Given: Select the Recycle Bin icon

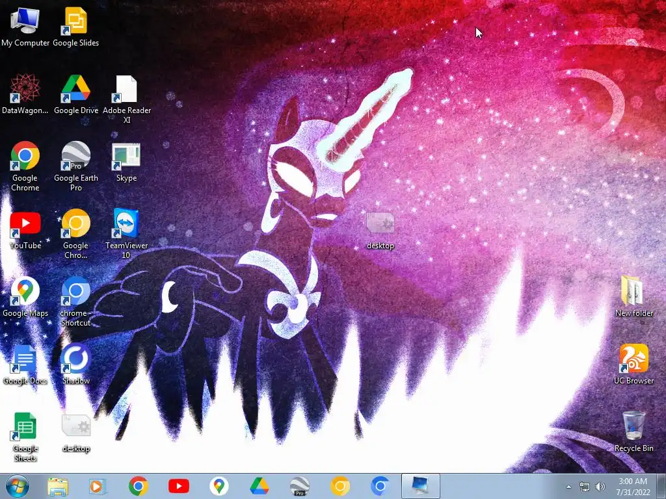Looking at the screenshot, I should click(633, 432).
